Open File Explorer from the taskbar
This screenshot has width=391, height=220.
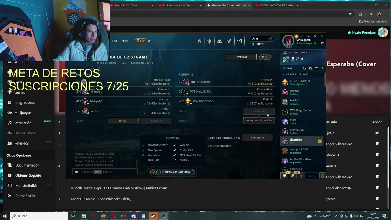pos(83,216)
